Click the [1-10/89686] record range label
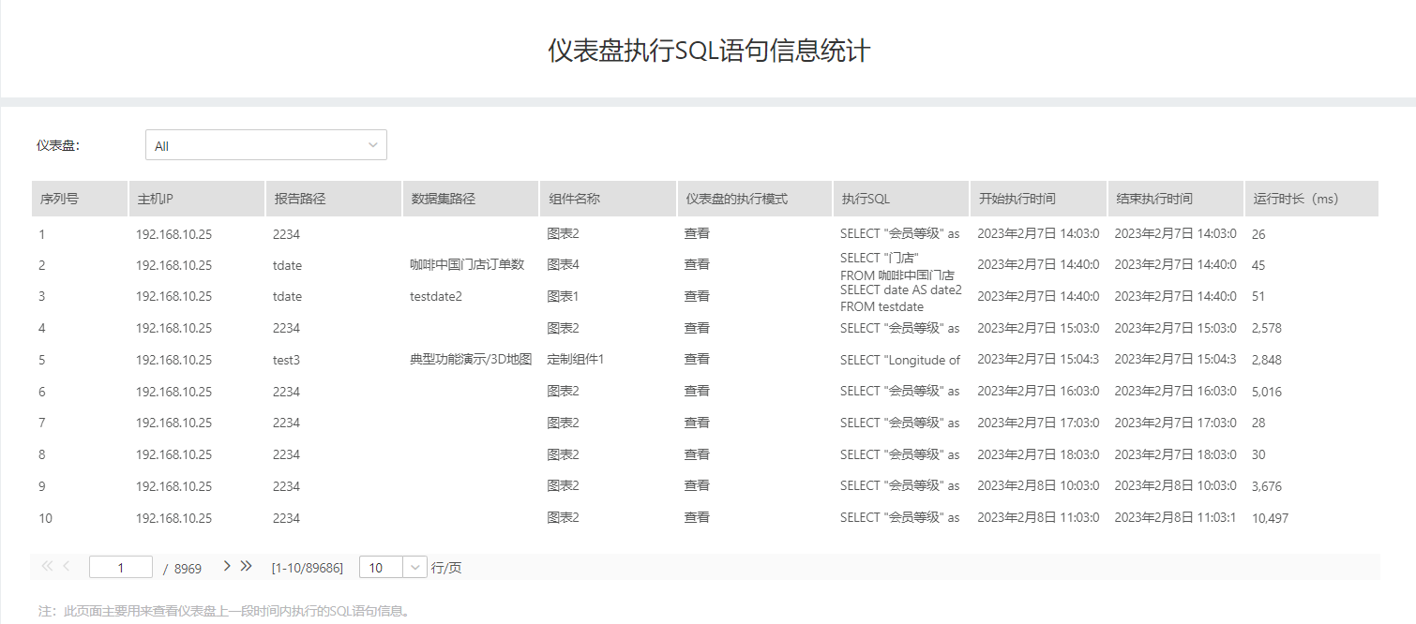The width and height of the screenshot is (1416, 624). coord(306,566)
